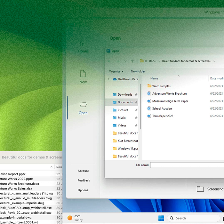Open recent locations dropdown arrow
This screenshot has width=224, height=224.
pyautogui.click(x=125, y=61)
